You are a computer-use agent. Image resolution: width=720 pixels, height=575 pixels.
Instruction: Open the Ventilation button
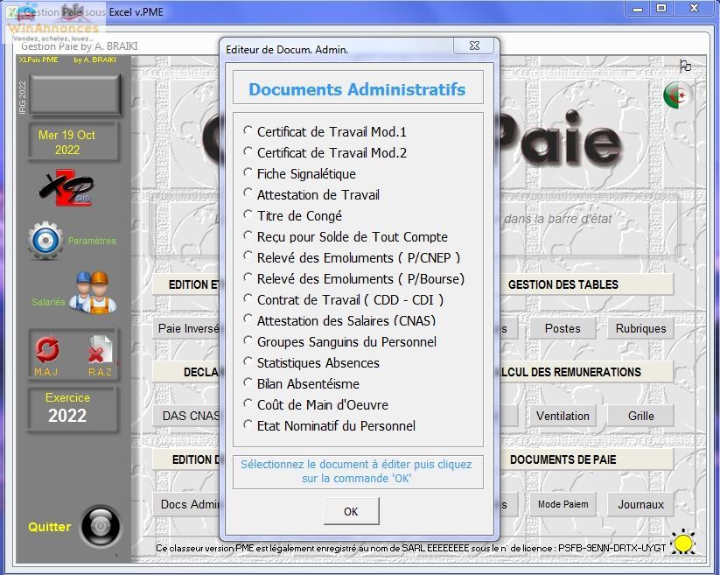(x=563, y=416)
